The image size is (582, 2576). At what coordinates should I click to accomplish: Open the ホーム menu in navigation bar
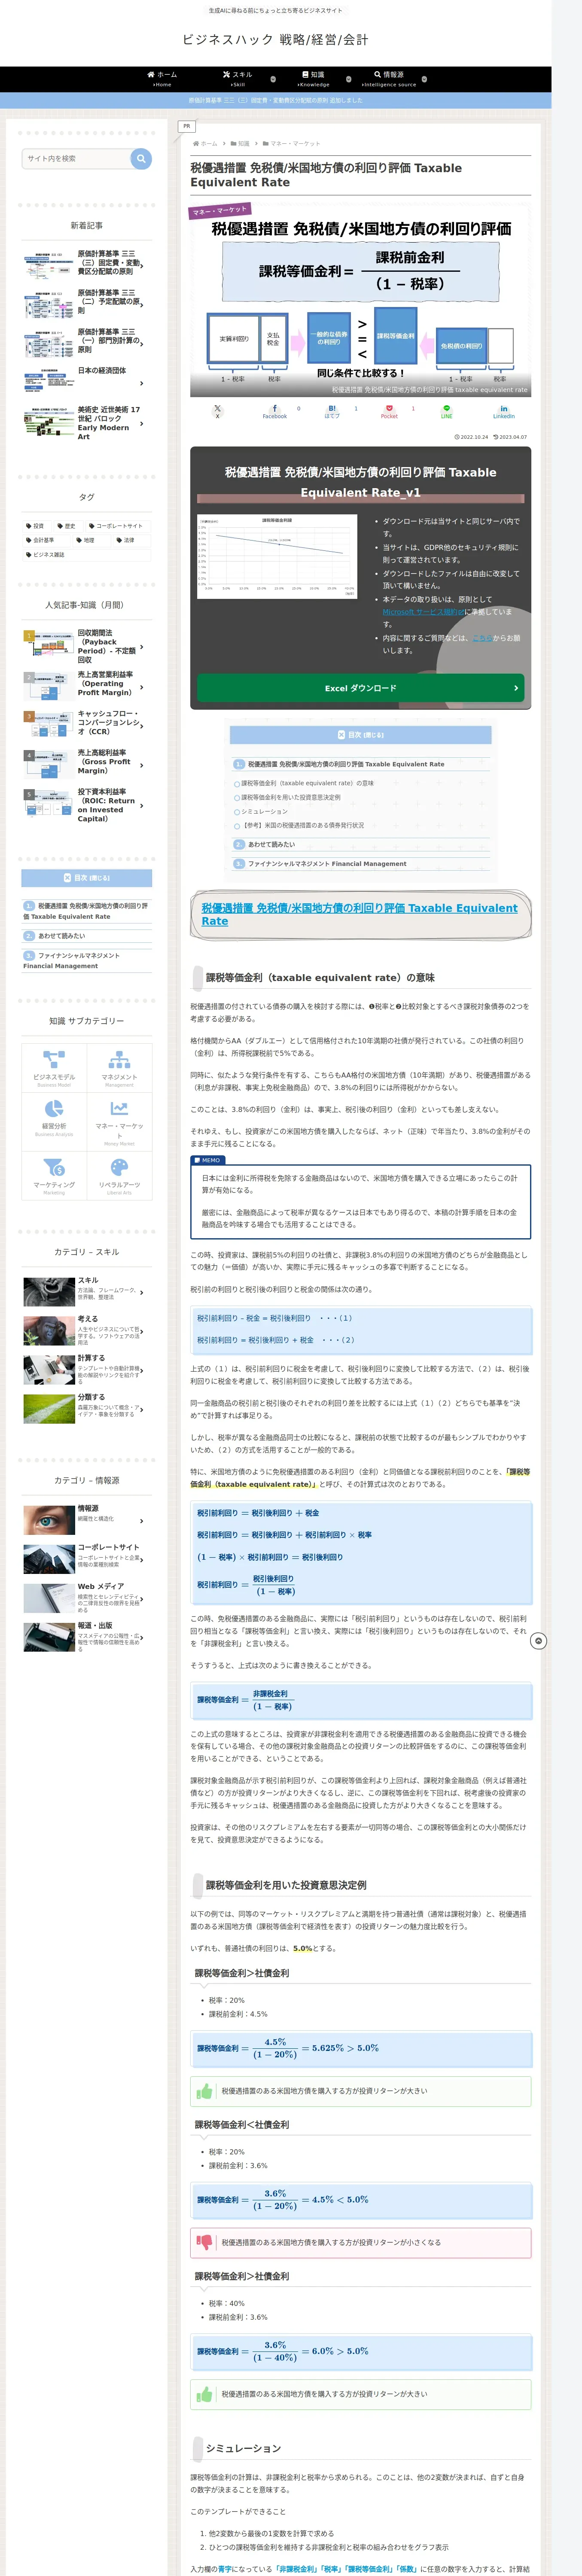(x=162, y=79)
